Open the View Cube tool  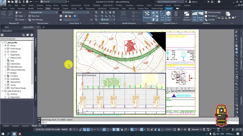168,16
